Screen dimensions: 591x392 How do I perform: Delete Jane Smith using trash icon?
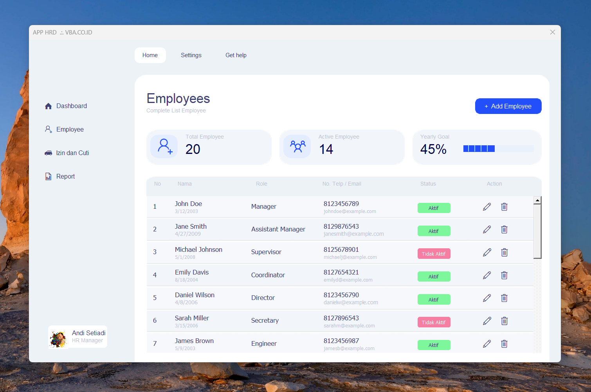click(x=504, y=229)
